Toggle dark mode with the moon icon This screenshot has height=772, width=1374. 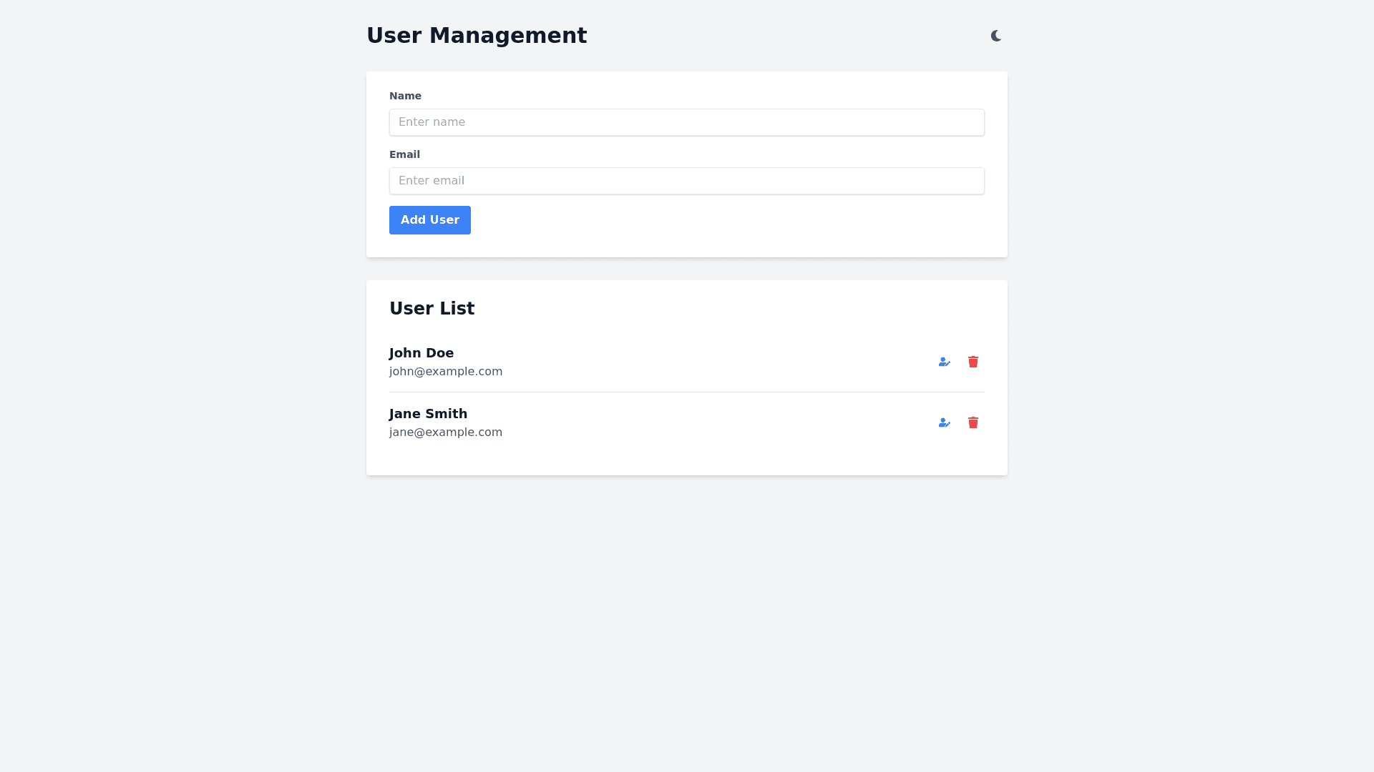[995, 36]
